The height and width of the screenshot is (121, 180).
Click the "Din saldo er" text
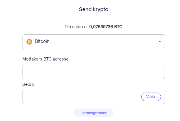click(76, 27)
